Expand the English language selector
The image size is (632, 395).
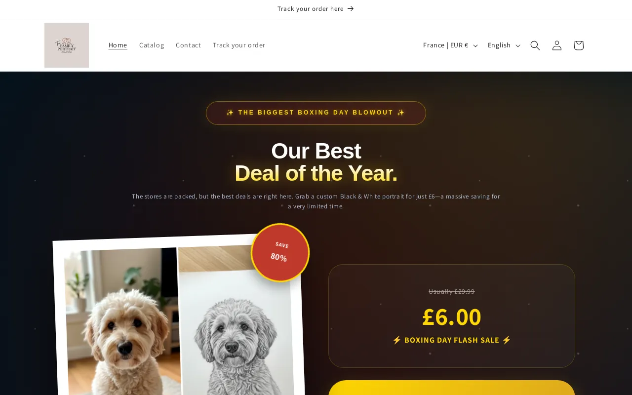tap(504, 45)
